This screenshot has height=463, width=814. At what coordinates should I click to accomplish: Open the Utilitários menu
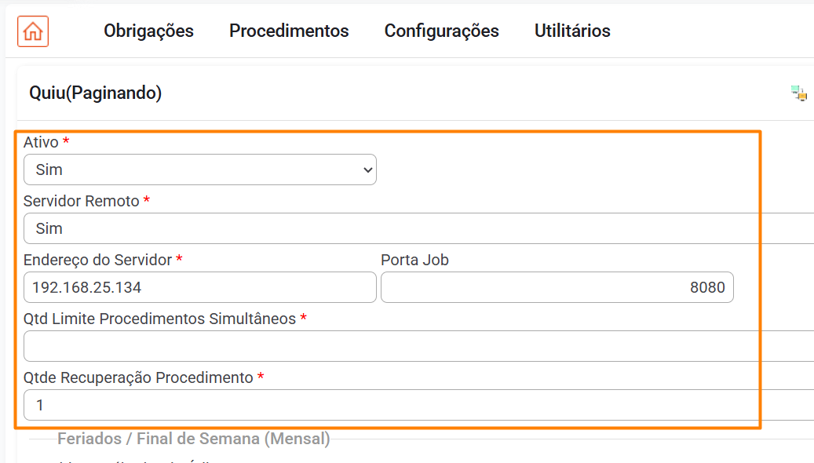[572, 31]
